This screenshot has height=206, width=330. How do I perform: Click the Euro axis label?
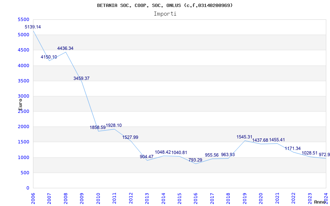pos(20,105)
